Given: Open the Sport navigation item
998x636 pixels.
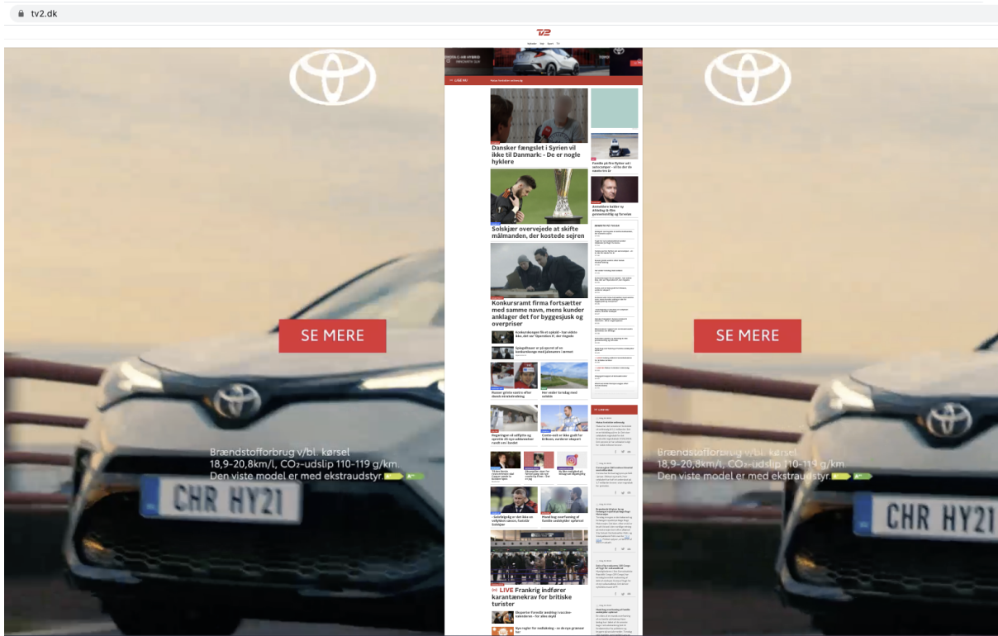Looking at the screenshot, I should [550, 43].
